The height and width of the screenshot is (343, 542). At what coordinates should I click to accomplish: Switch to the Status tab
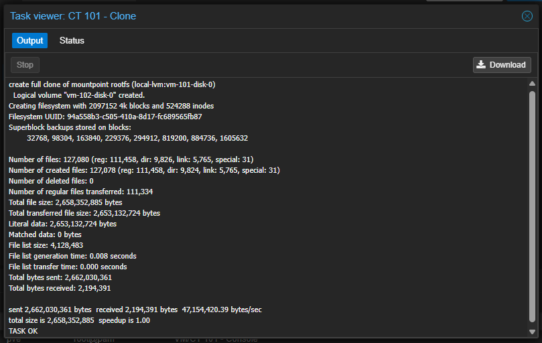tap(72, 40)
